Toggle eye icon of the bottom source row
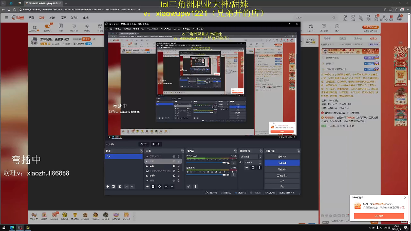411x231 pixels. pyautogui.click(x=174, y=181)
